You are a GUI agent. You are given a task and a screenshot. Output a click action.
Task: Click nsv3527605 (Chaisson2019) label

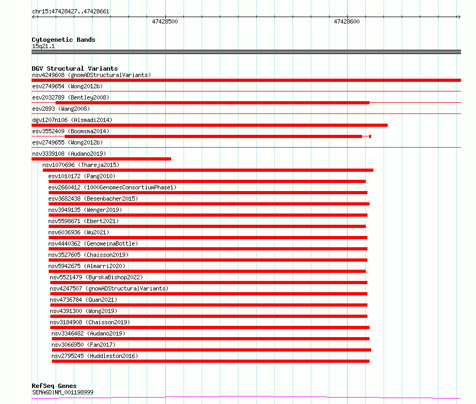pyautogui.click(x=88, y=255)
